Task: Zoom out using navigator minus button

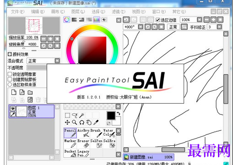Action: tap(43, 39)
